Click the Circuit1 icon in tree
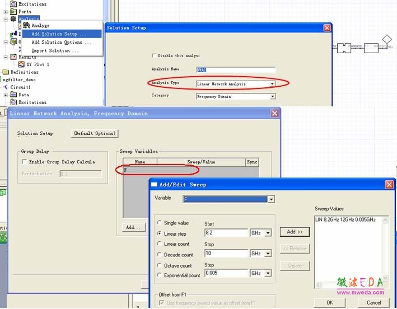Image resolution: width=397 pixels, height=309 pixels. tap(6, 87)
